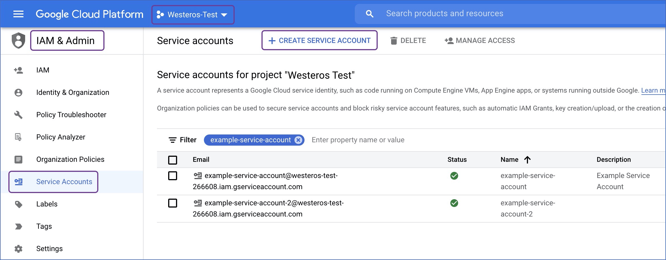Click the Filter lines icon
This screenshot has height=260, width=666.
tap(172, 140)
